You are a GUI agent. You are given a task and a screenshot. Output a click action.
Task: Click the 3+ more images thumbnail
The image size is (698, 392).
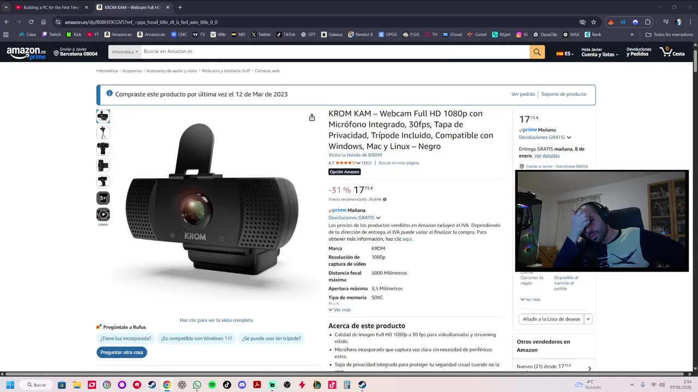(x=103, y=198)
